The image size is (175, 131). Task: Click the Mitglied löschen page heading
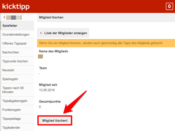pos(51,18)
